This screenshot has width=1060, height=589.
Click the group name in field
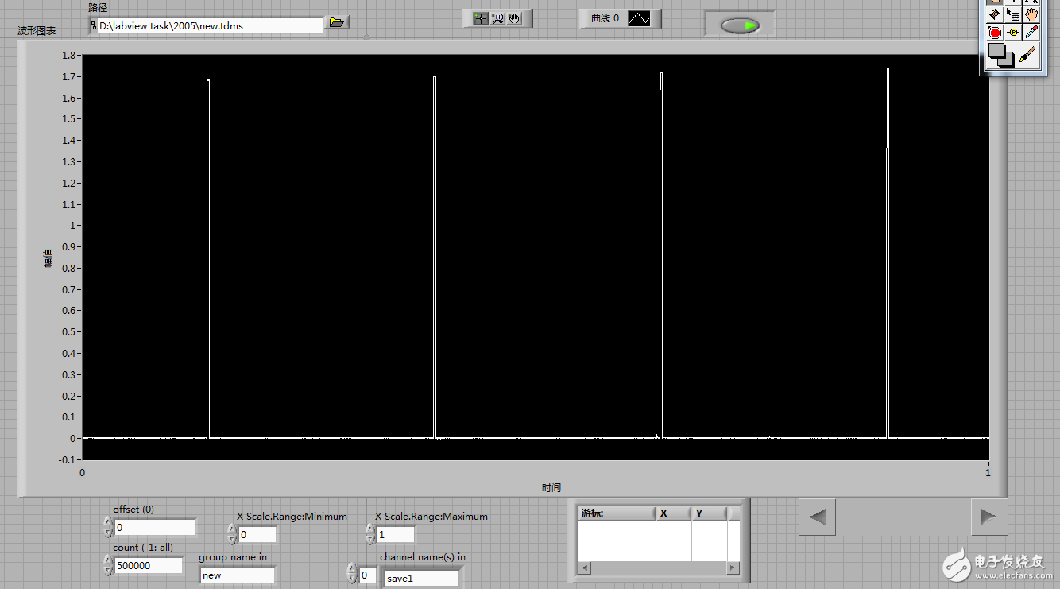click(238, 575)
